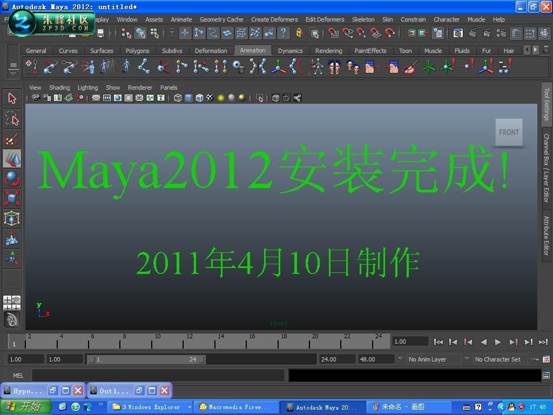Toggle snap to points magnet
This screenshot has height=415, width=553.
pyautogui.click(x=361, y=33)
